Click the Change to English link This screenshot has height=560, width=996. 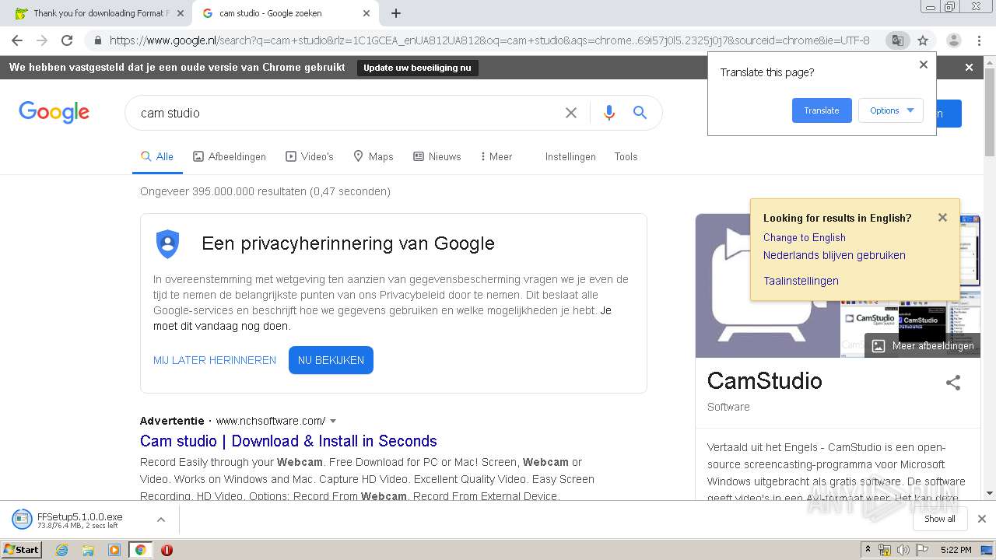[804, 237]
